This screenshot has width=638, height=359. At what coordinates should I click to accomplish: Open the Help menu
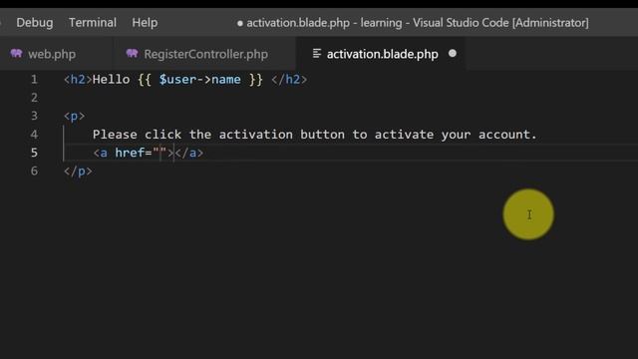(145, 23)
